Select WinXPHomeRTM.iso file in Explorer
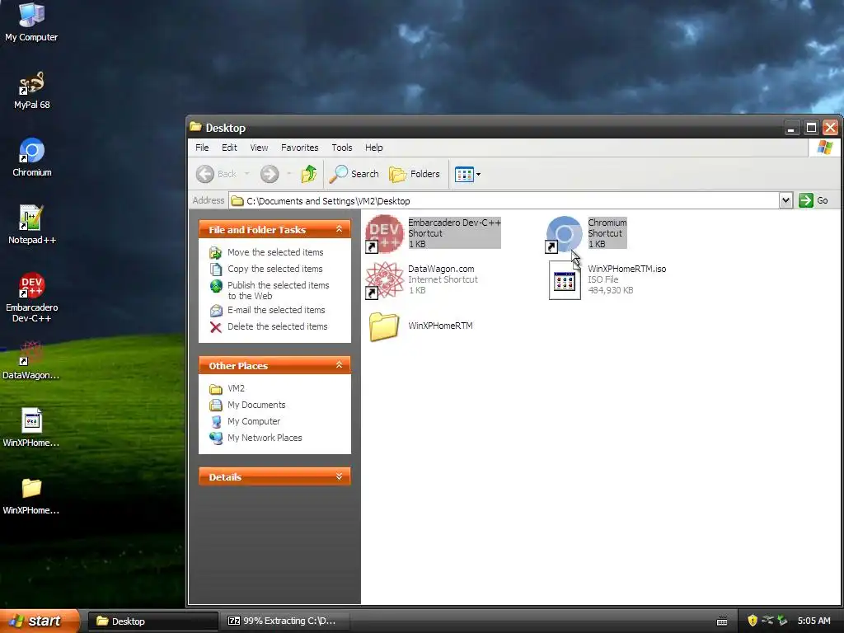Image resolution: width=844 pixels, height=633 pixels. tap(607, 279)
